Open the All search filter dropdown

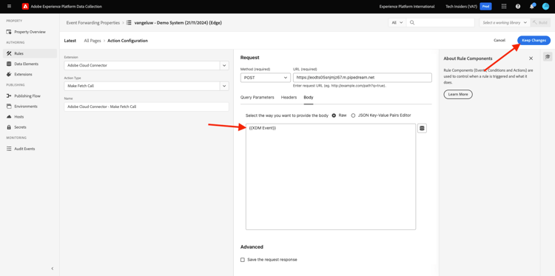[x=397, y=23]
